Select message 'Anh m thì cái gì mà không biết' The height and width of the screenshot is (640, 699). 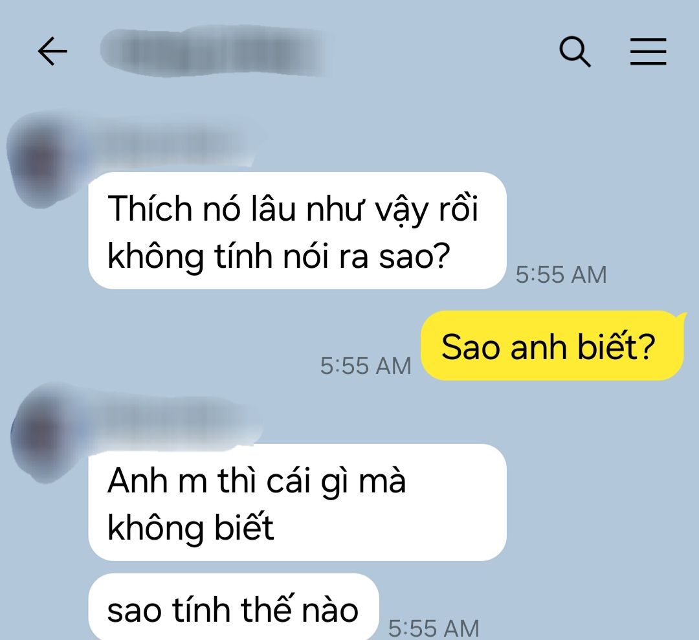point(297,502)
